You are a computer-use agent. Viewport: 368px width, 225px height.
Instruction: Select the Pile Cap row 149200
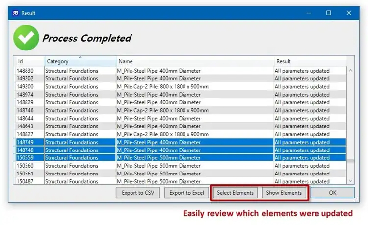click(180, 86)
